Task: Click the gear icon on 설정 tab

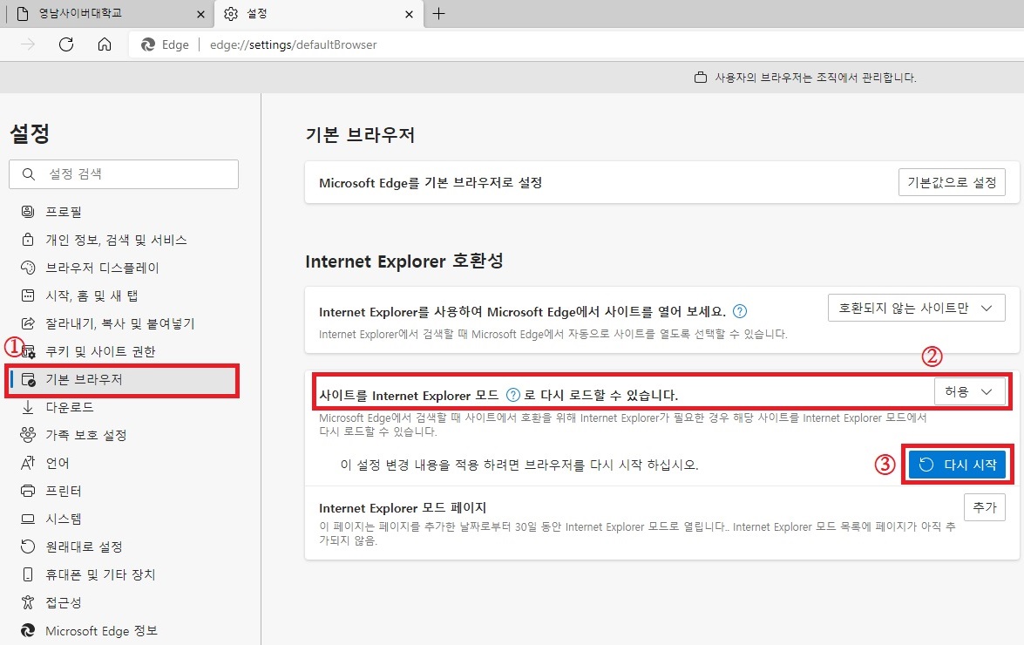Action: pyautogui.click(x=231, y=14)
